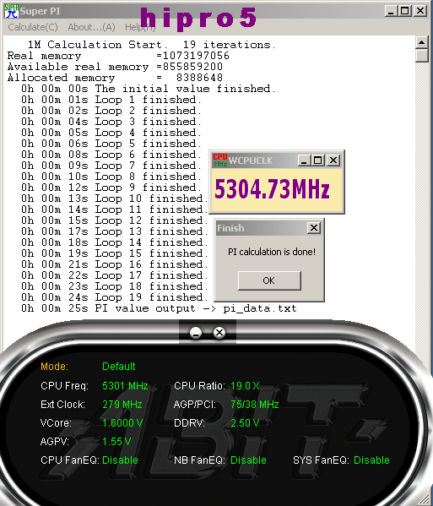
Task: Click the 'Loop 3 finished' line
Action: pos(111,122)
